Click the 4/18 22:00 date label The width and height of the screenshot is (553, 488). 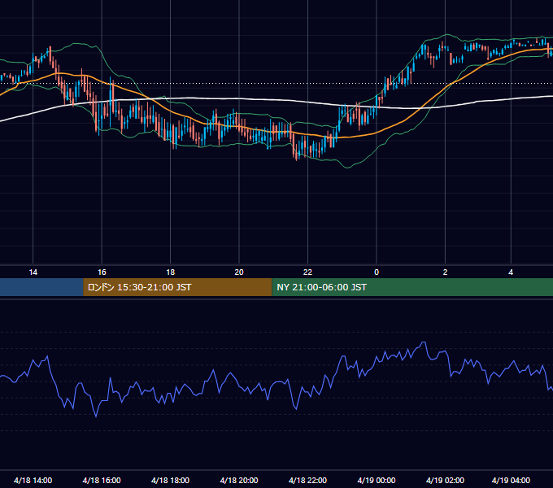pos(307,480)
